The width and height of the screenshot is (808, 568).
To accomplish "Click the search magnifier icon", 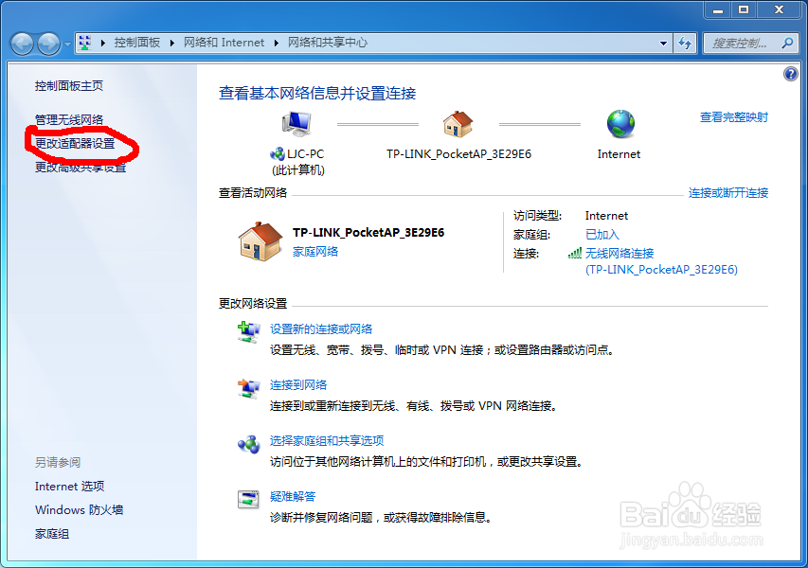I will pos(787,44).
